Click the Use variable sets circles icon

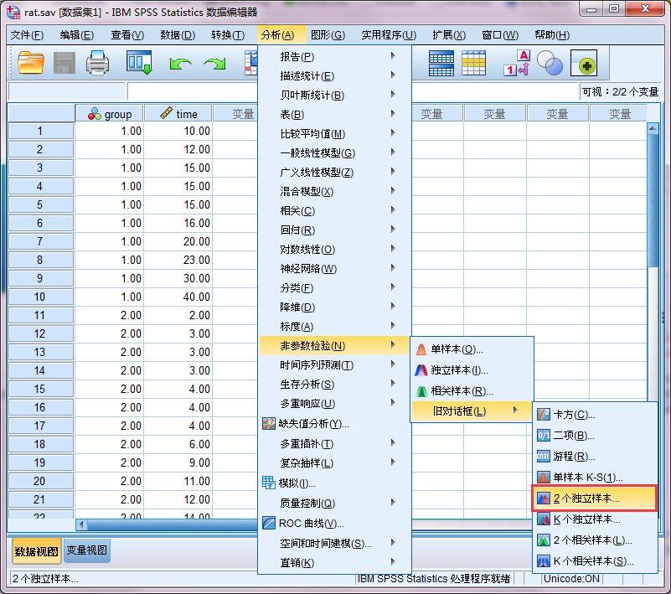550,64
